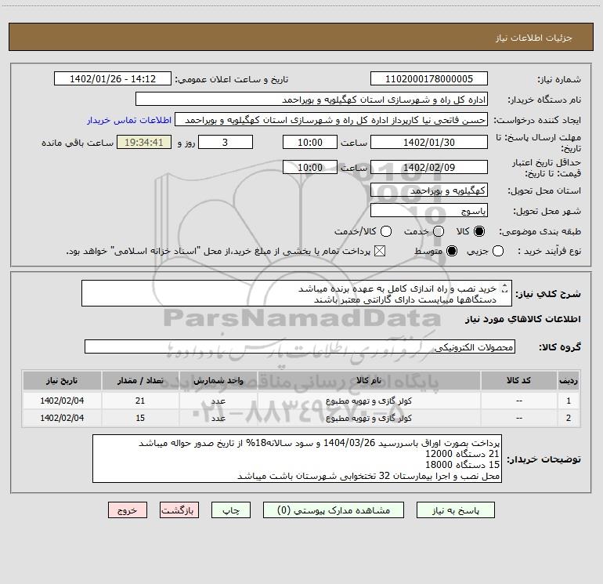Click row 1 item name کولر گازی

(369, 401)
